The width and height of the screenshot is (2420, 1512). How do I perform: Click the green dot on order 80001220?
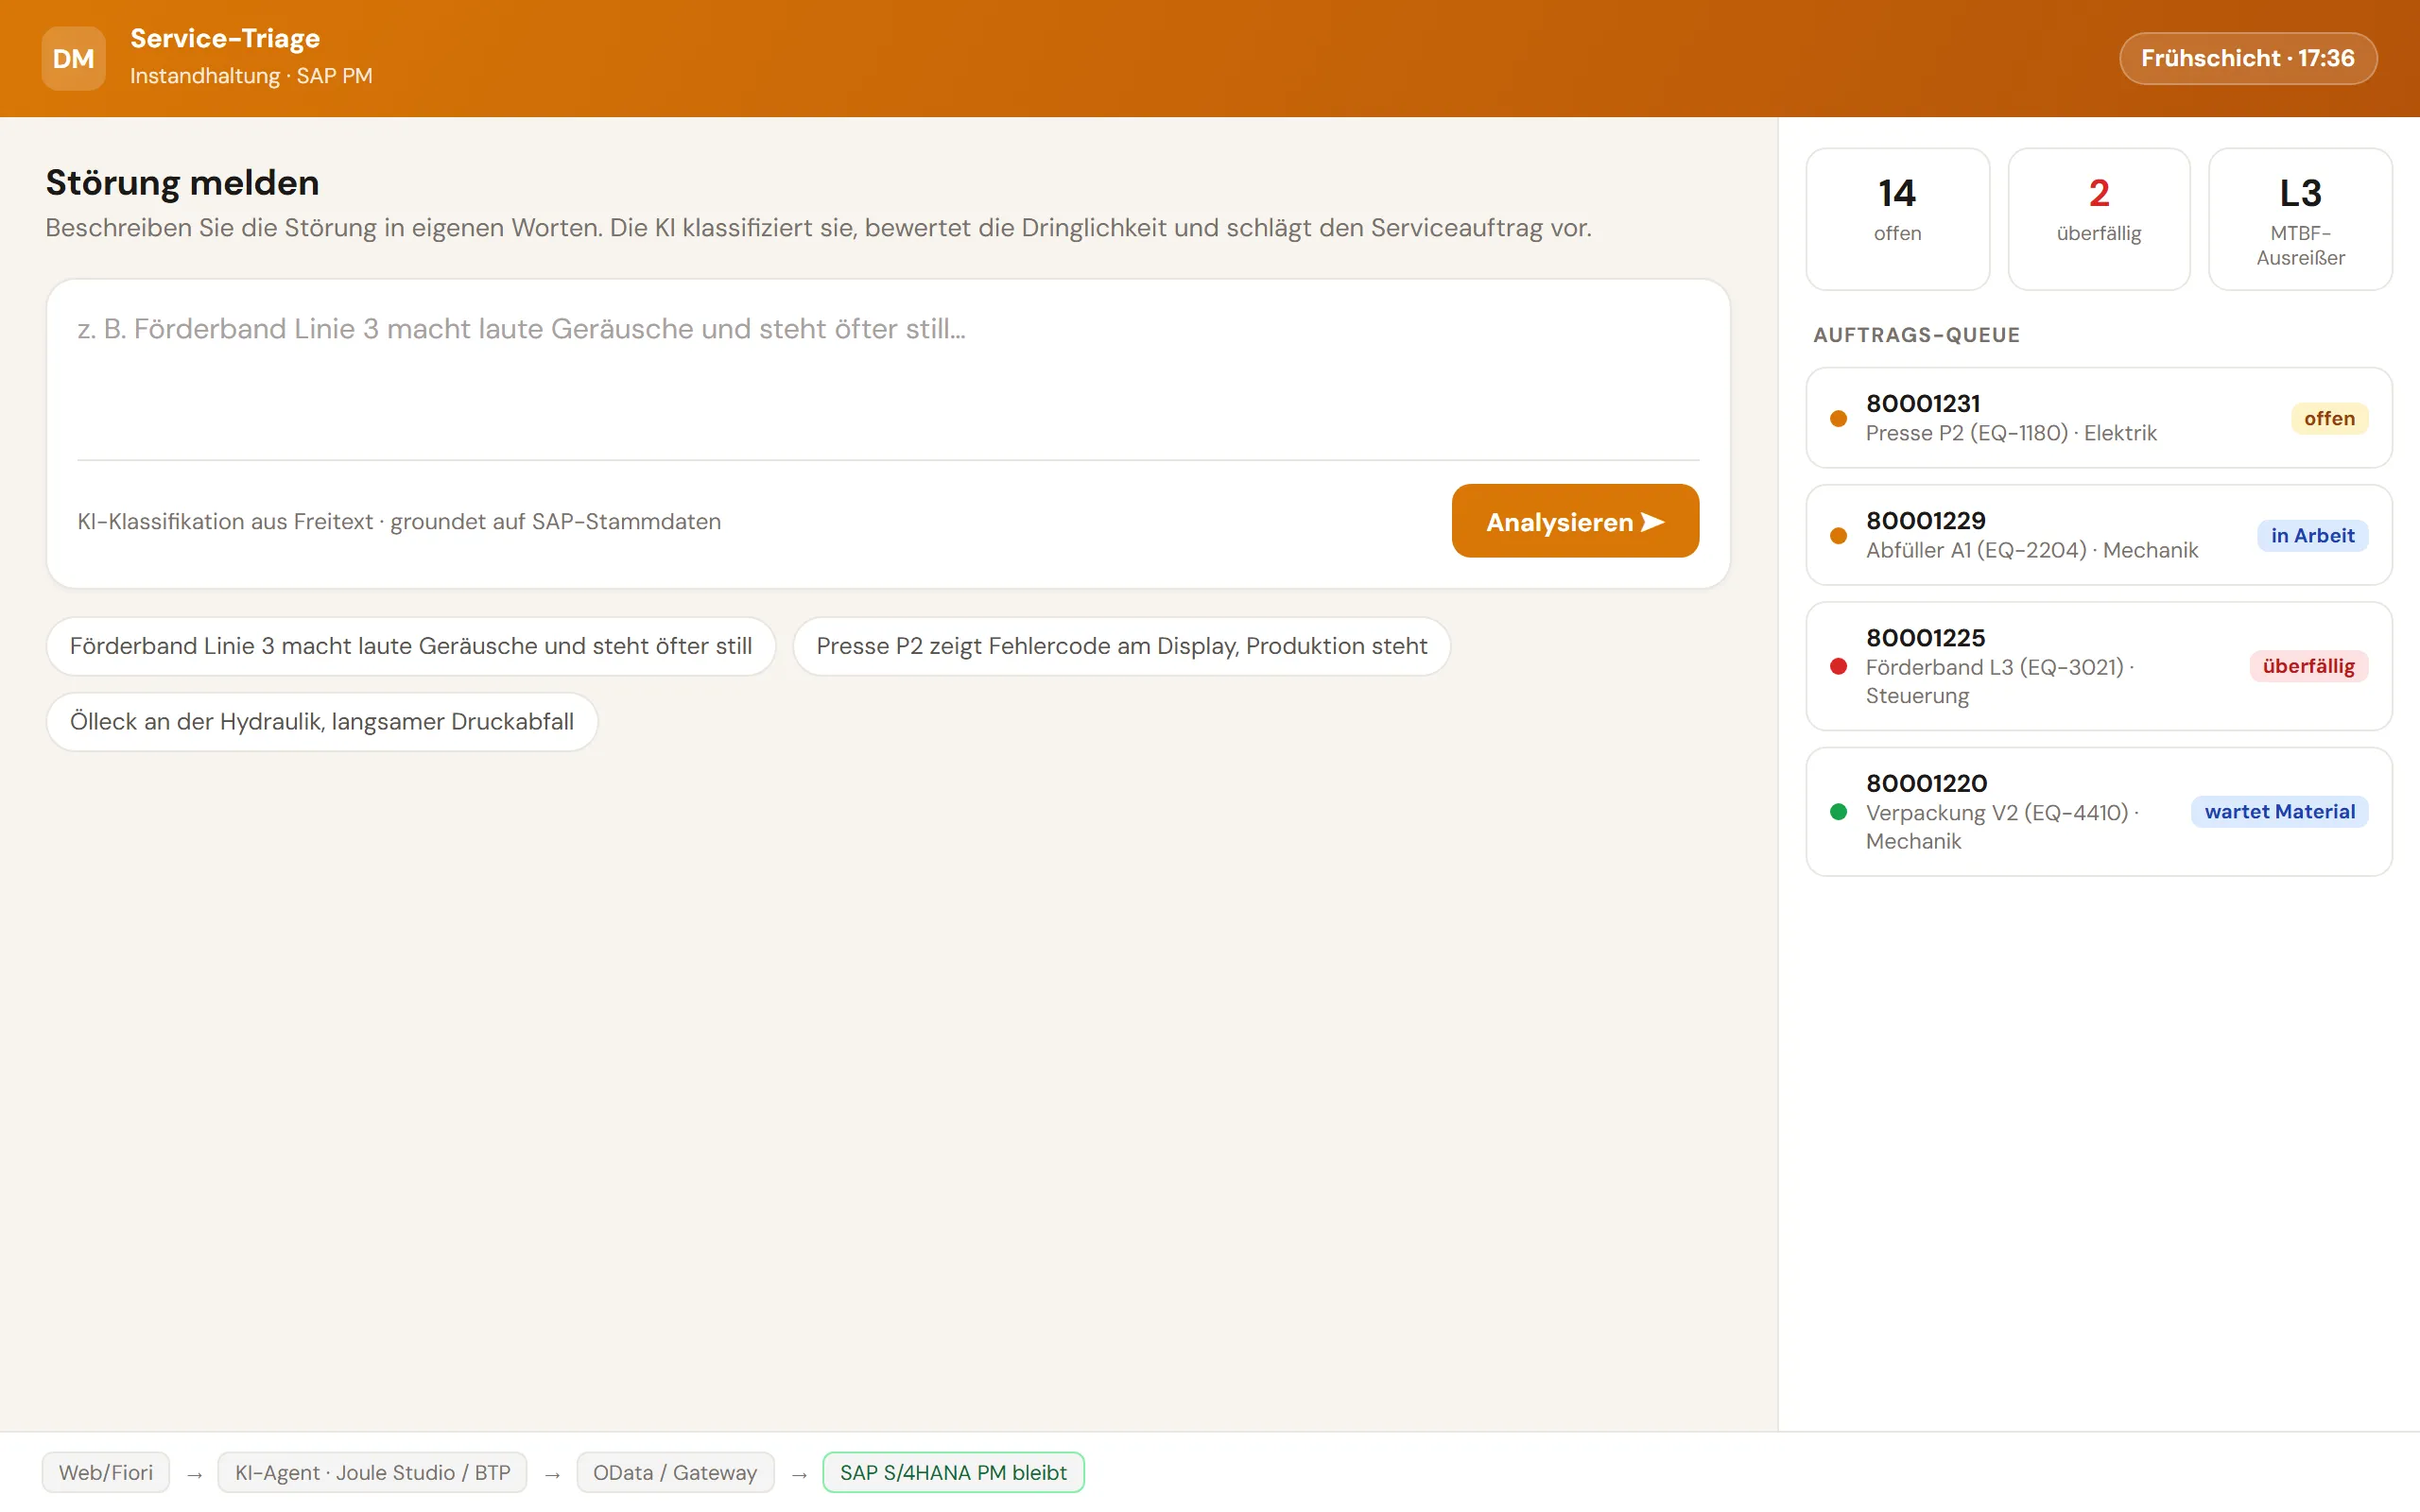1838,811
